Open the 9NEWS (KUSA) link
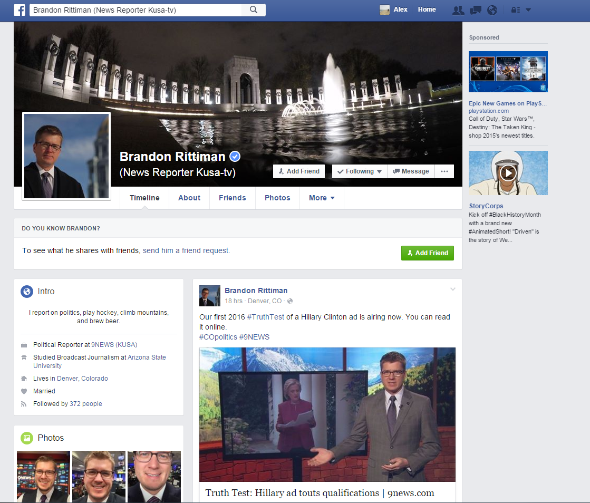Image resolution: width=590 pixels, height=503 pixels. click(x=114, y=345)
